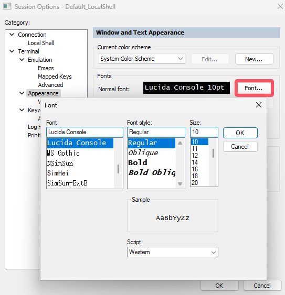This screenshot has width=285, height=295.
Task: Click the Font... button
Action: point(254,88)
